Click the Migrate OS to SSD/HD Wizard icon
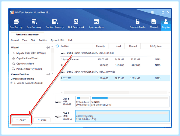This screenshot has height=136, width=180. point(13,53)
